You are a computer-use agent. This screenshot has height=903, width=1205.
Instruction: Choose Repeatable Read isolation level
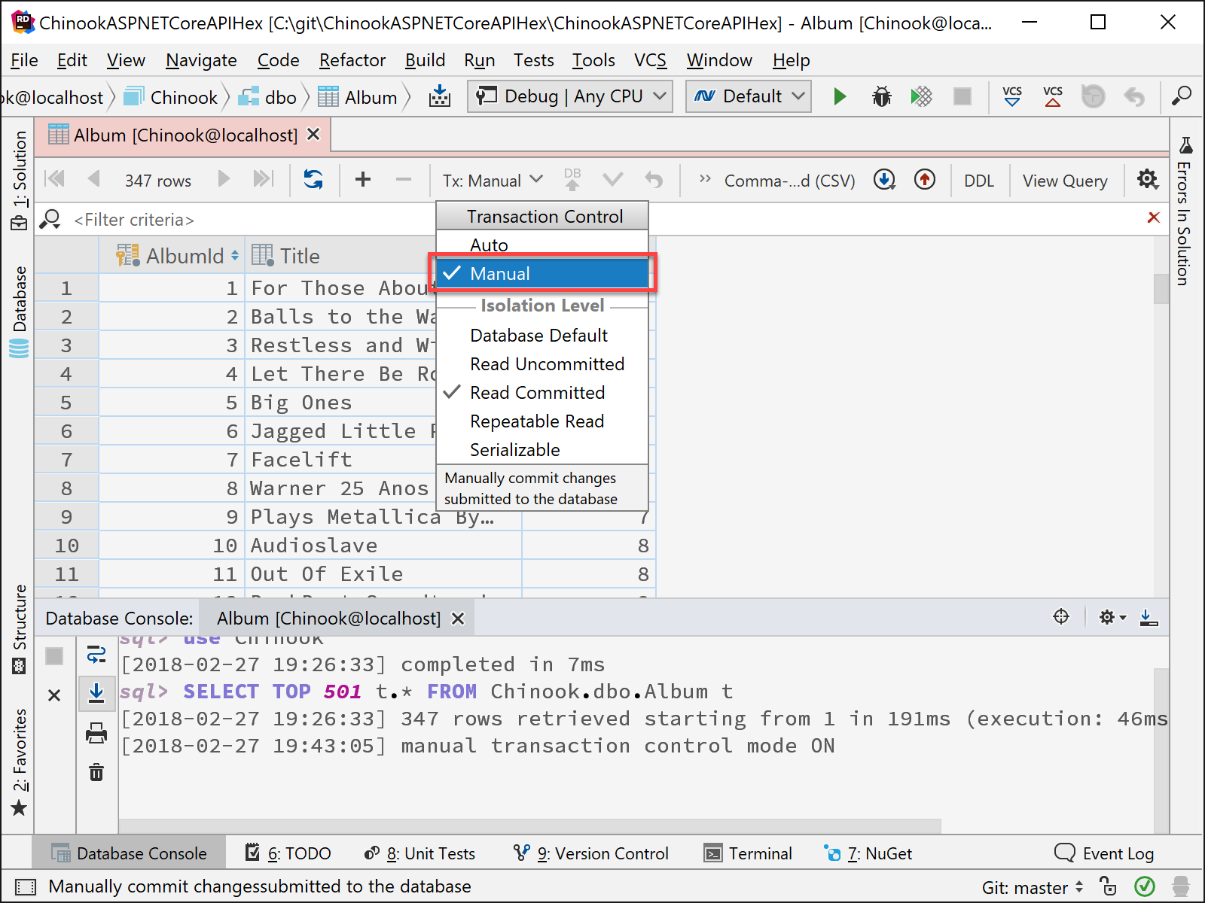[542, 421]
